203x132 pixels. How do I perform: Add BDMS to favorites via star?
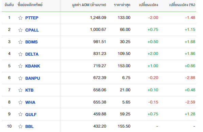click(20, 42)
